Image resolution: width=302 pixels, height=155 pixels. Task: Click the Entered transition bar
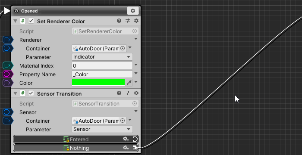tap(76, 139)
